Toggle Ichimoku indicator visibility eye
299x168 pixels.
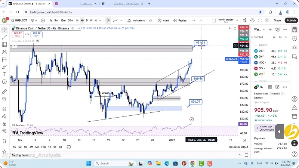tap(38, 41)
